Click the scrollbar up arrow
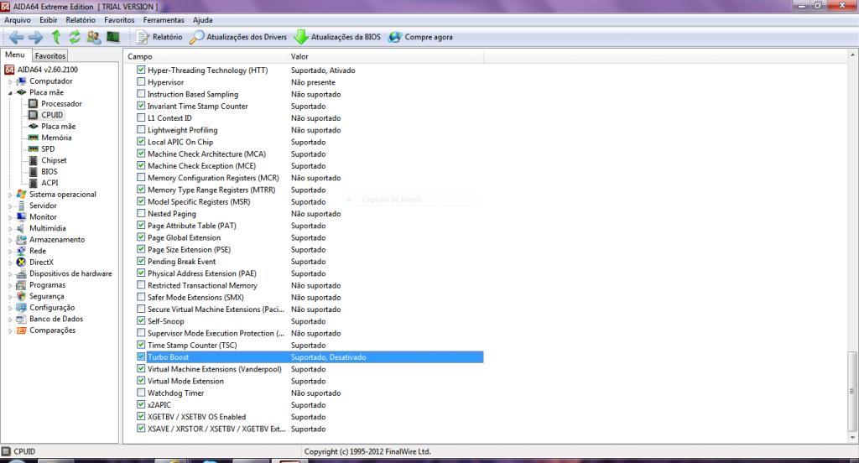Viewport: 859px width, 463px height. [852, 55]
